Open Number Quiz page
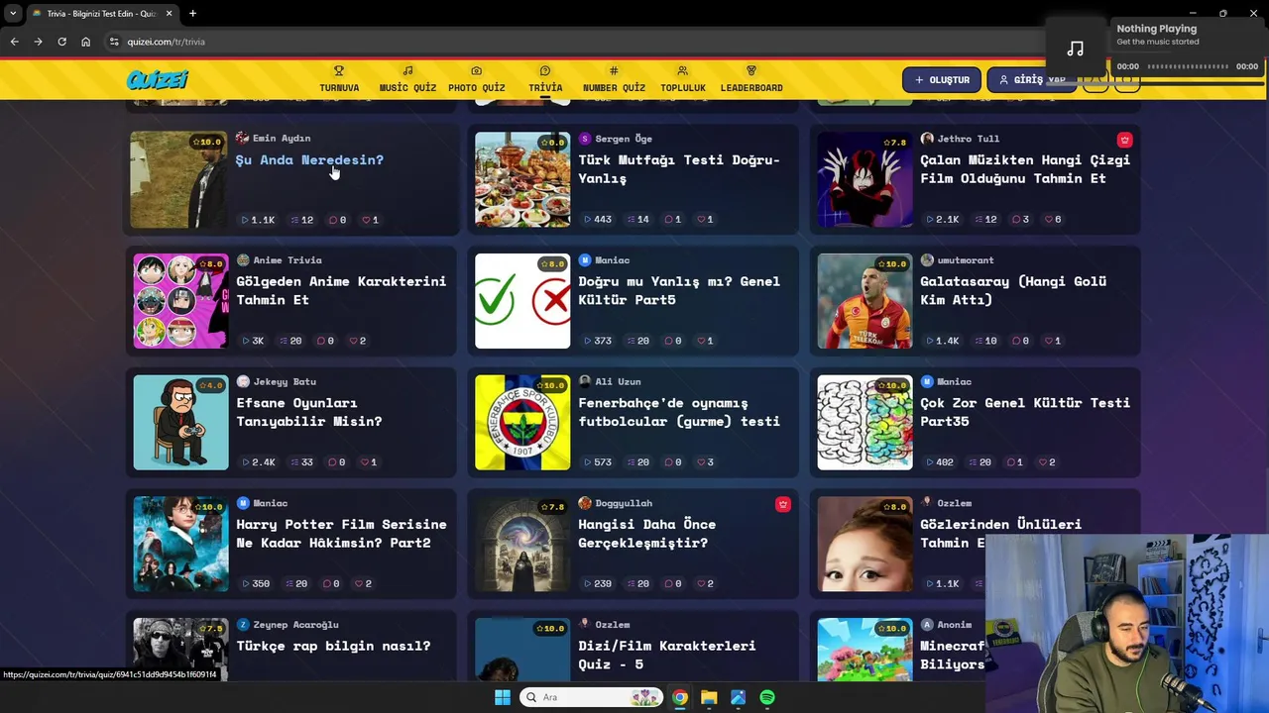 point(614,79)
